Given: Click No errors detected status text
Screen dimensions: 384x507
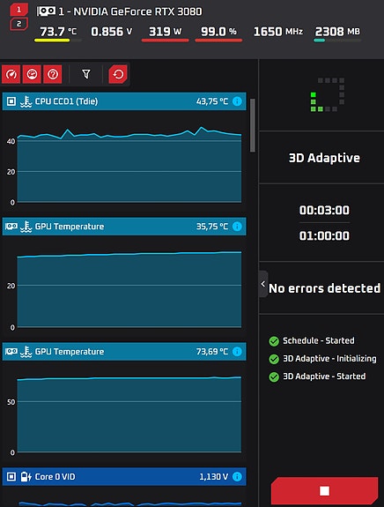Looking at the screenshot, I should point(325,288).
